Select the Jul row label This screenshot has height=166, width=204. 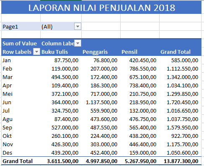6,111
